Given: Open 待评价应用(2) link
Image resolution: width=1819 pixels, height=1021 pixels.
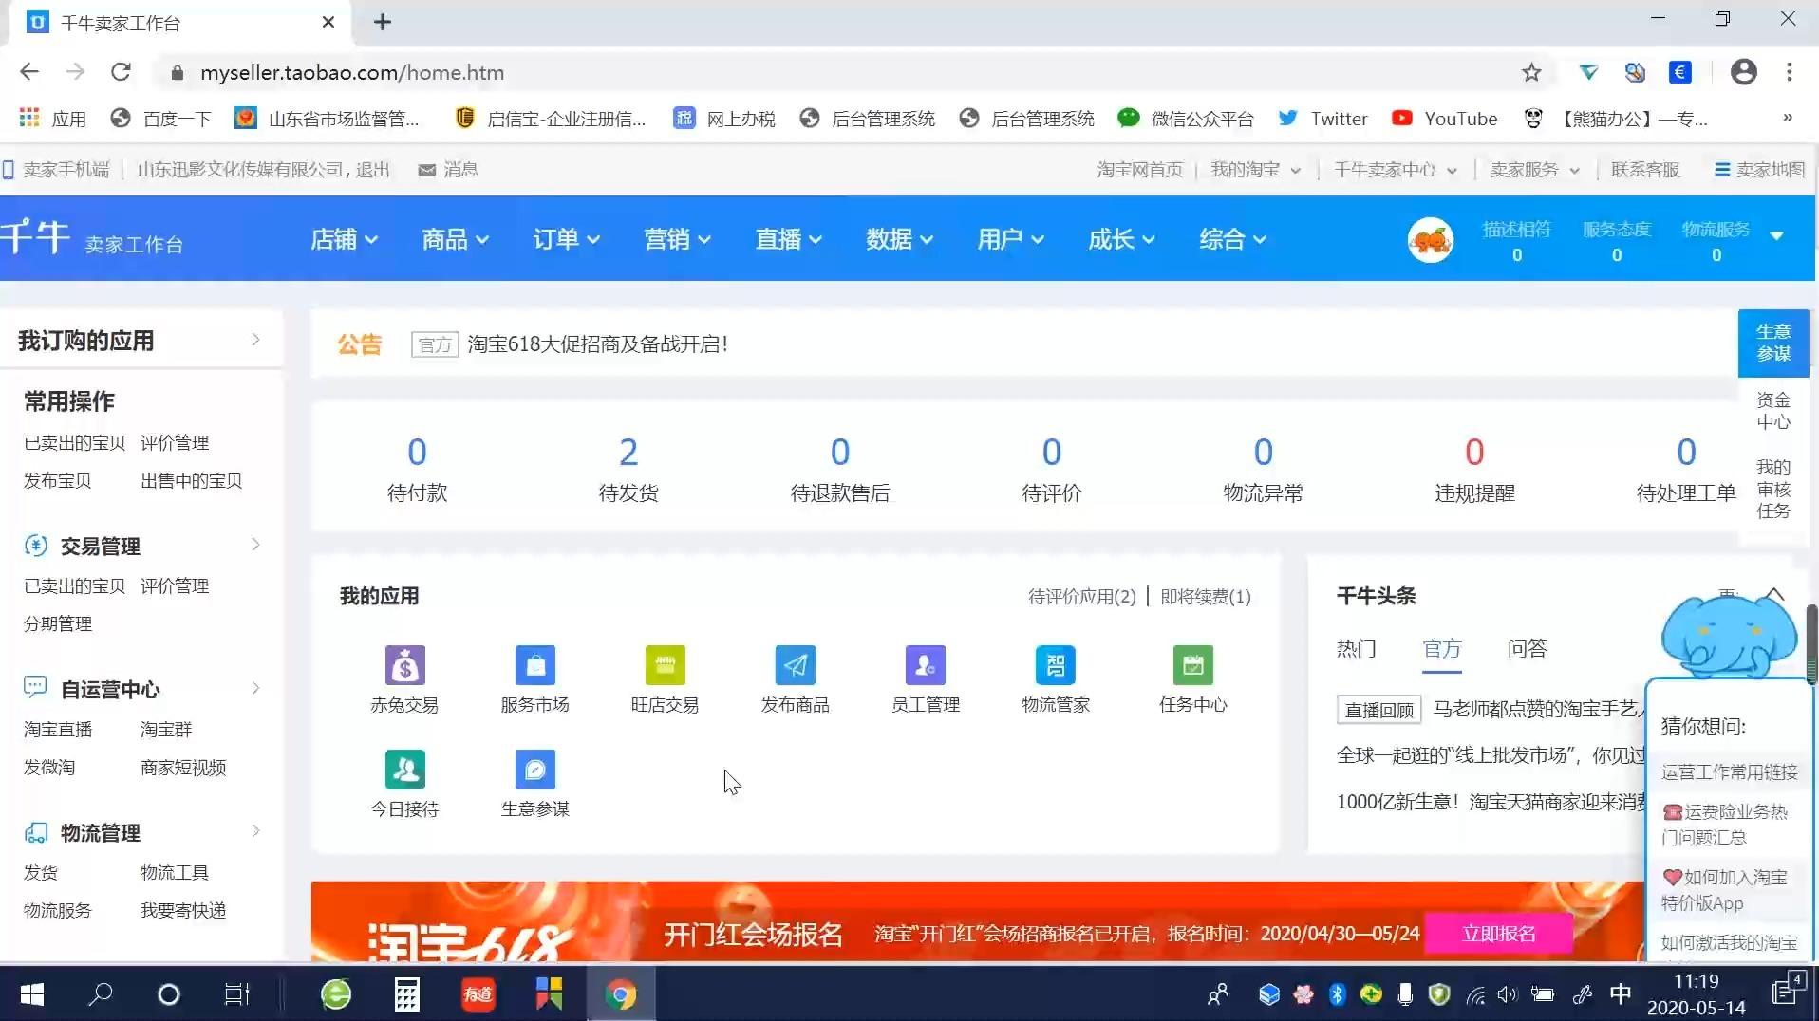Looking at the screenshot, I should click(x=1081, y=596).
